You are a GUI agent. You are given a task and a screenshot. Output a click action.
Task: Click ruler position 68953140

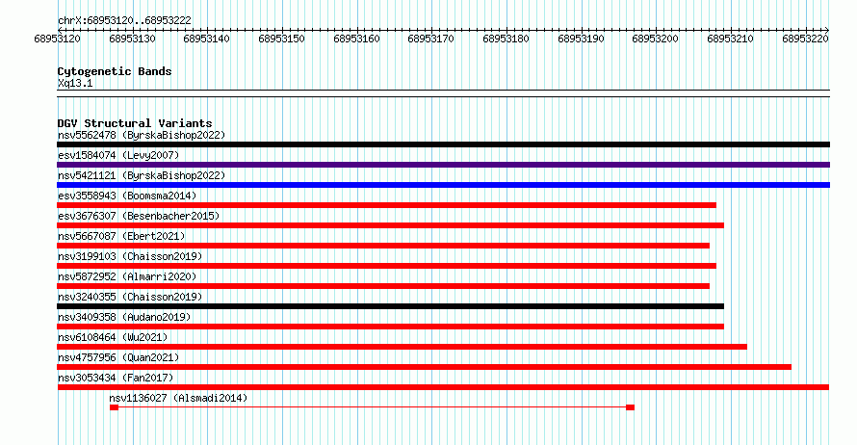(x=207, y=39)
